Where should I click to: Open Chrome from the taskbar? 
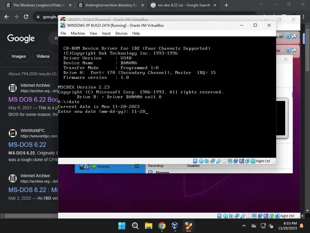(x=162, y=226)
